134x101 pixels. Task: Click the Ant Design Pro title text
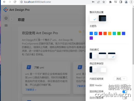[19, 10]
